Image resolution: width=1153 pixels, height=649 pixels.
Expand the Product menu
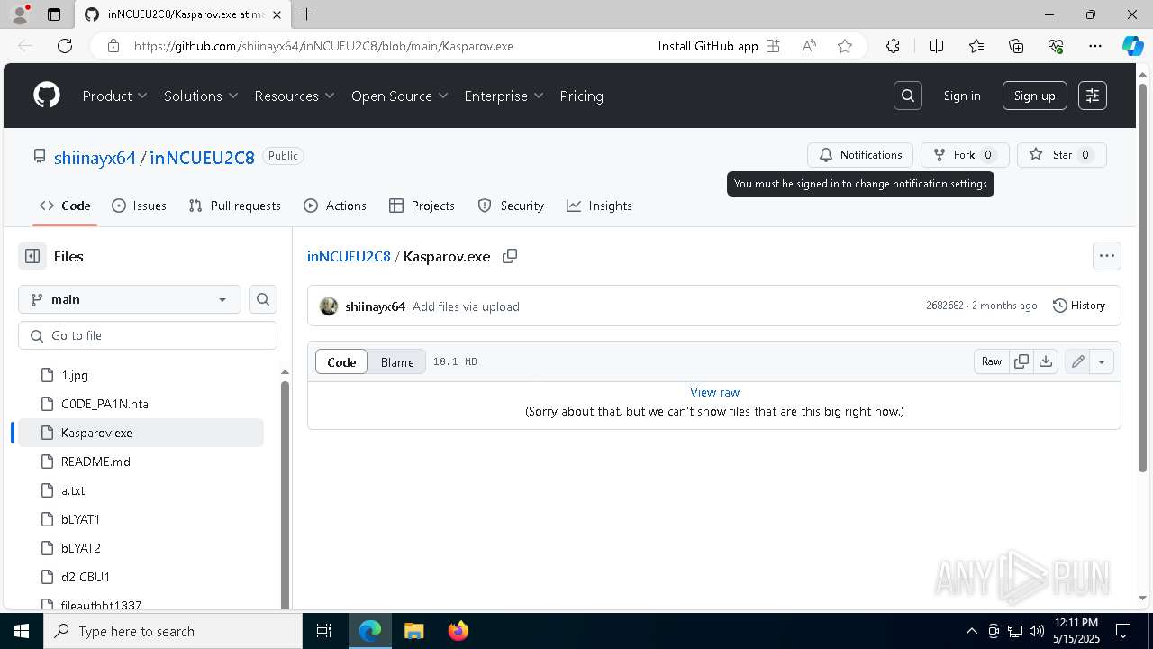115,96
